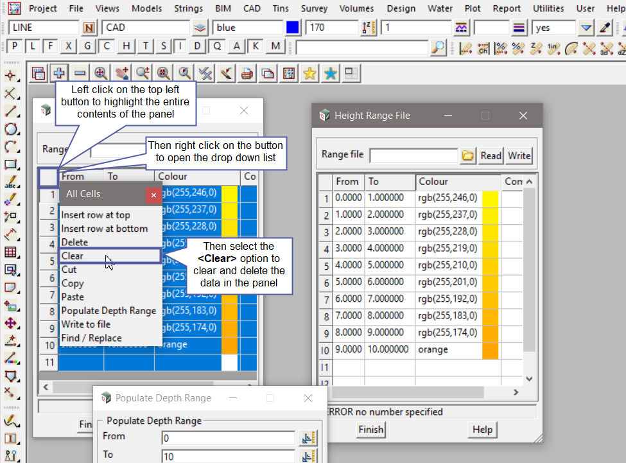Click the yellow star favourite icon
This screenshot has width=626, height=463.
click(x=309, y=73)
